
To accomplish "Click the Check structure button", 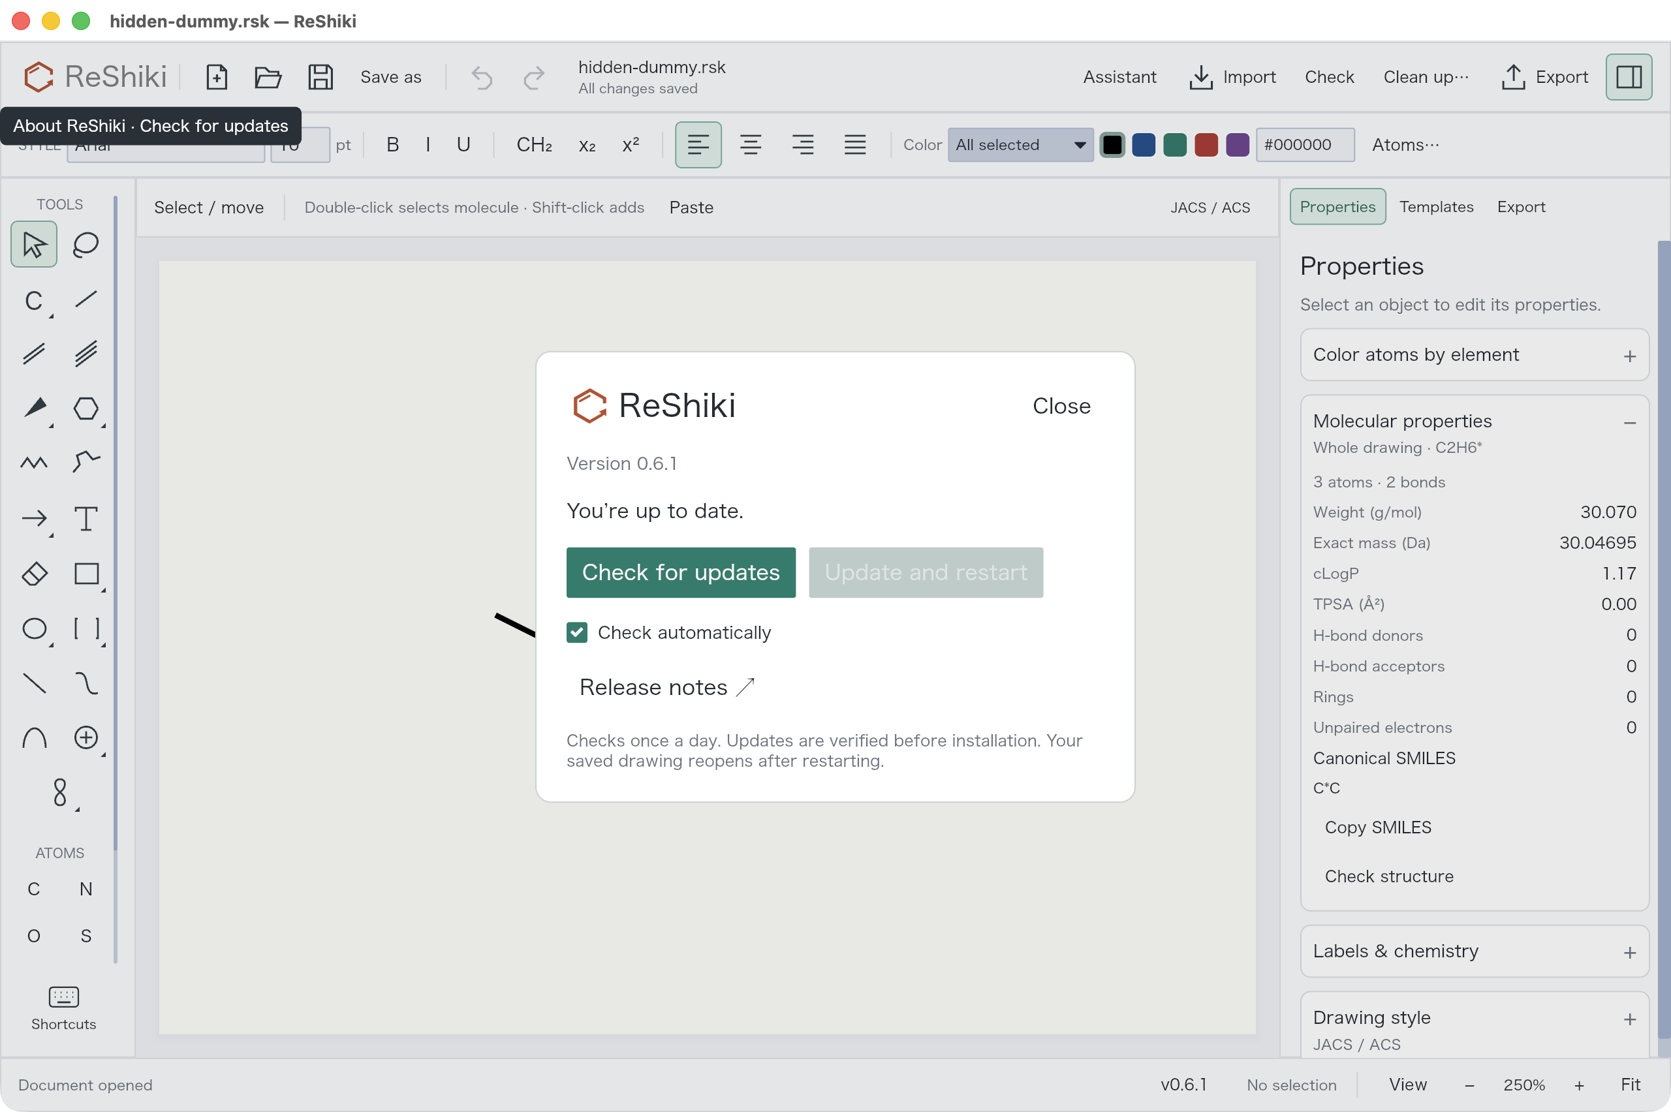I will [x=1389, y=876].
